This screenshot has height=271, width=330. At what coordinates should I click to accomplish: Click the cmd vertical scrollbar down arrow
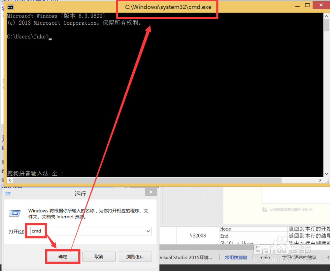pos(326,174)
